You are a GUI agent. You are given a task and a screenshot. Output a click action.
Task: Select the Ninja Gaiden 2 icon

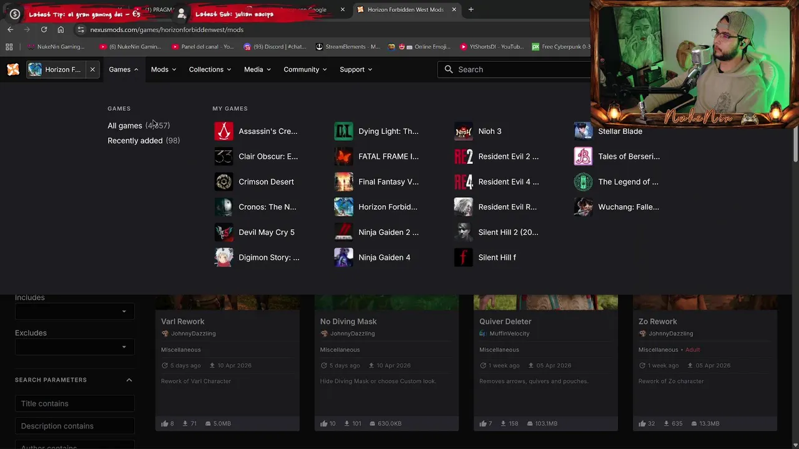[343, 232]
